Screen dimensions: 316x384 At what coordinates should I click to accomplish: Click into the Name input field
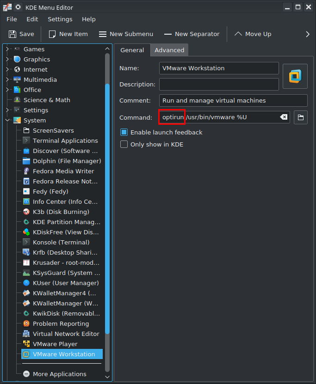tap(219, 68)
